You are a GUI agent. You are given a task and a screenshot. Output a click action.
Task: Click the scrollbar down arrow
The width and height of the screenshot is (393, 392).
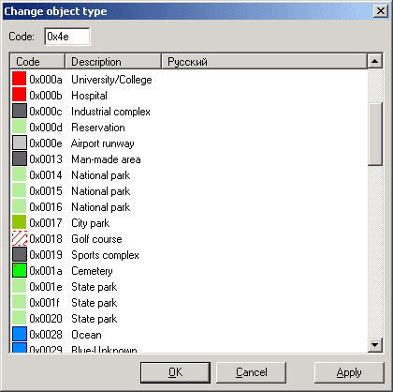tap(375, 345)
